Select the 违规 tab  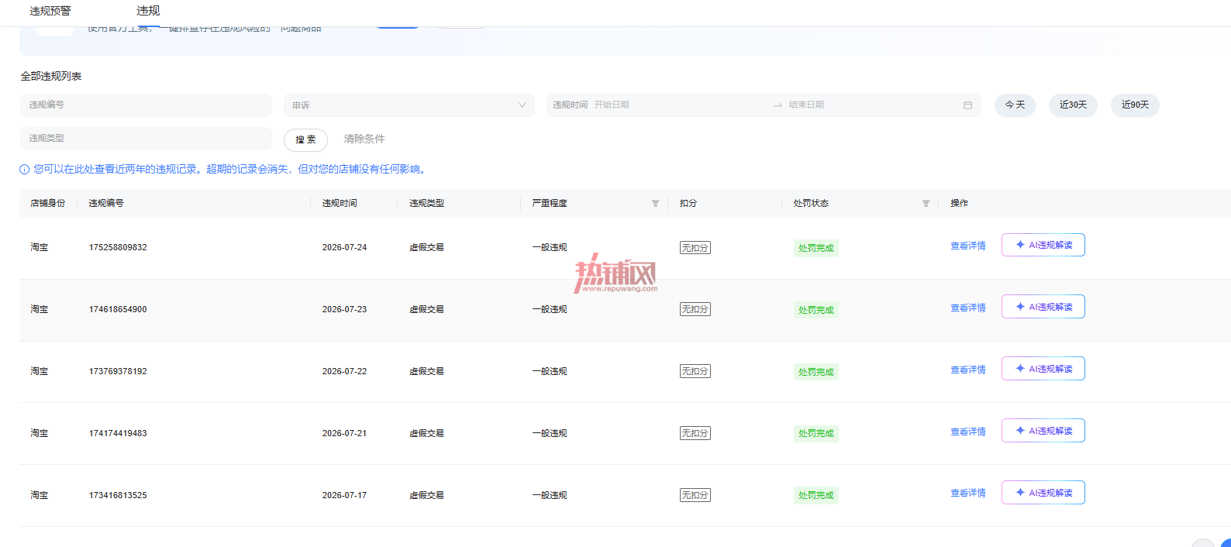click(148, 11)
